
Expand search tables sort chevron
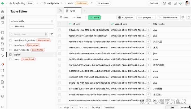(46, 34)
